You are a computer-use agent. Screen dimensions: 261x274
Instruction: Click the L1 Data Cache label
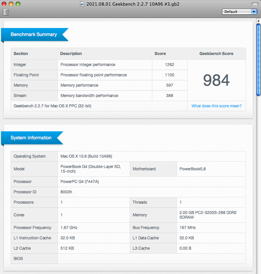[146, 238]
